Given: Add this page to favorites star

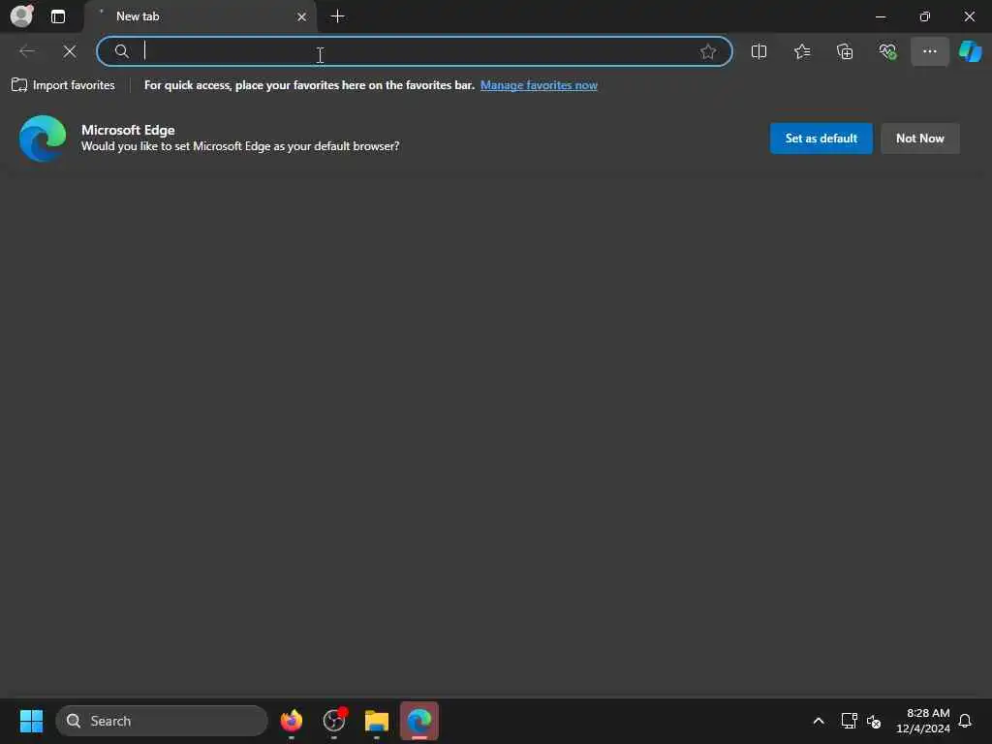Looking at the screenshot, I should tap(708, 51).
